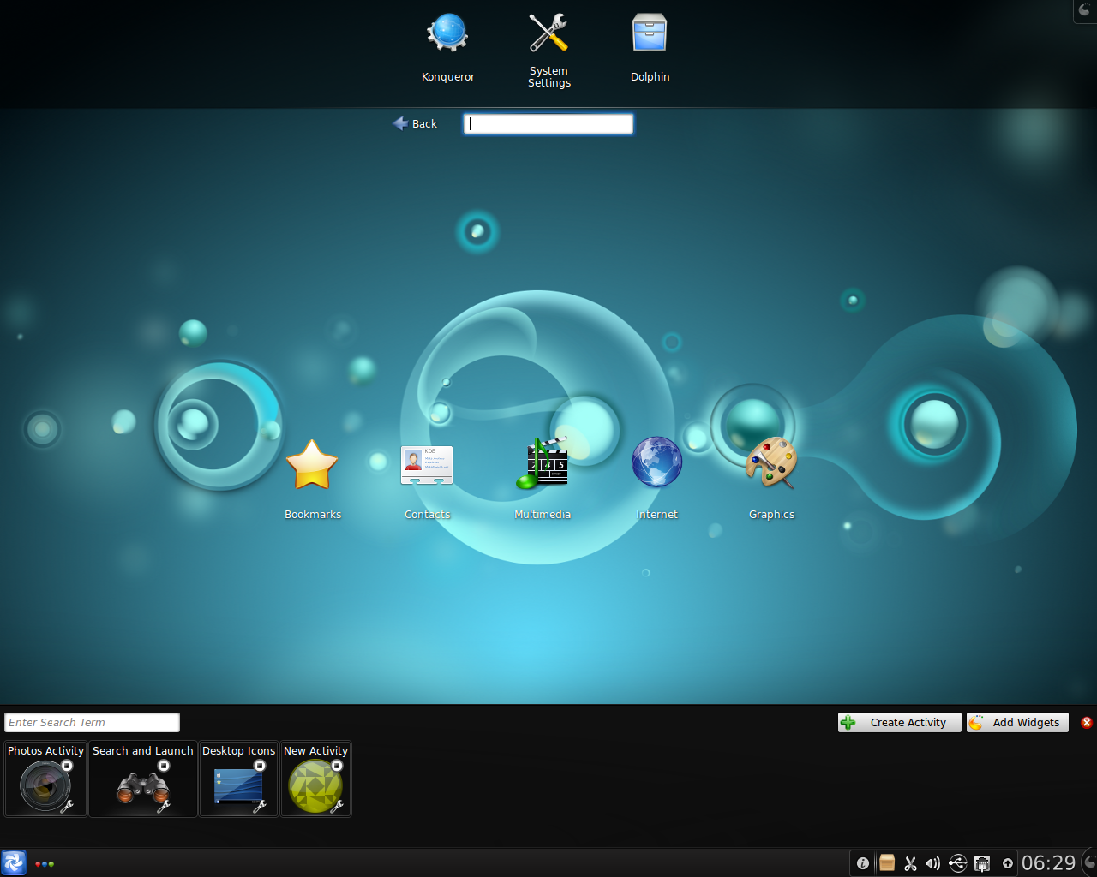1097x877 pixels.
Task: Click the Enter Search Term field
Action: tap(92, 722)
